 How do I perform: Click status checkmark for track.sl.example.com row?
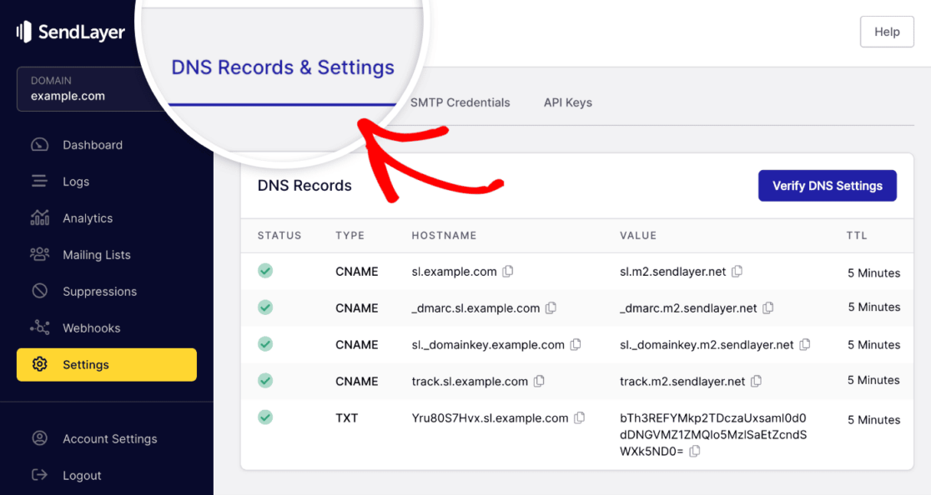[x=265, y=381]
